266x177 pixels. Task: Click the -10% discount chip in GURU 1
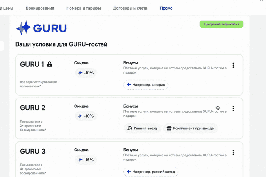tap(86, 73)
